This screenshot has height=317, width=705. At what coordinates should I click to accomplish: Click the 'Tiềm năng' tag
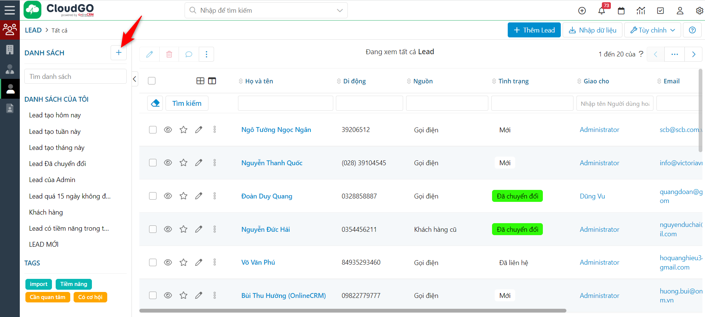point(74,284)
